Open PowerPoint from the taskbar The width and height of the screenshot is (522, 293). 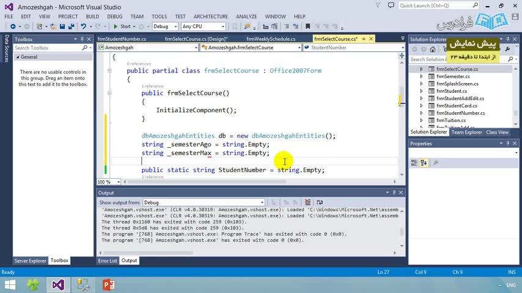[x=109, y=285]
